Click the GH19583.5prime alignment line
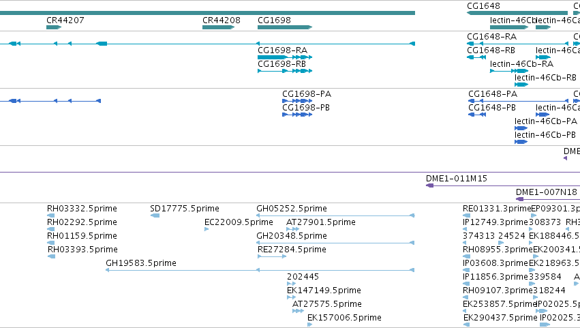 tap(260, 270)
